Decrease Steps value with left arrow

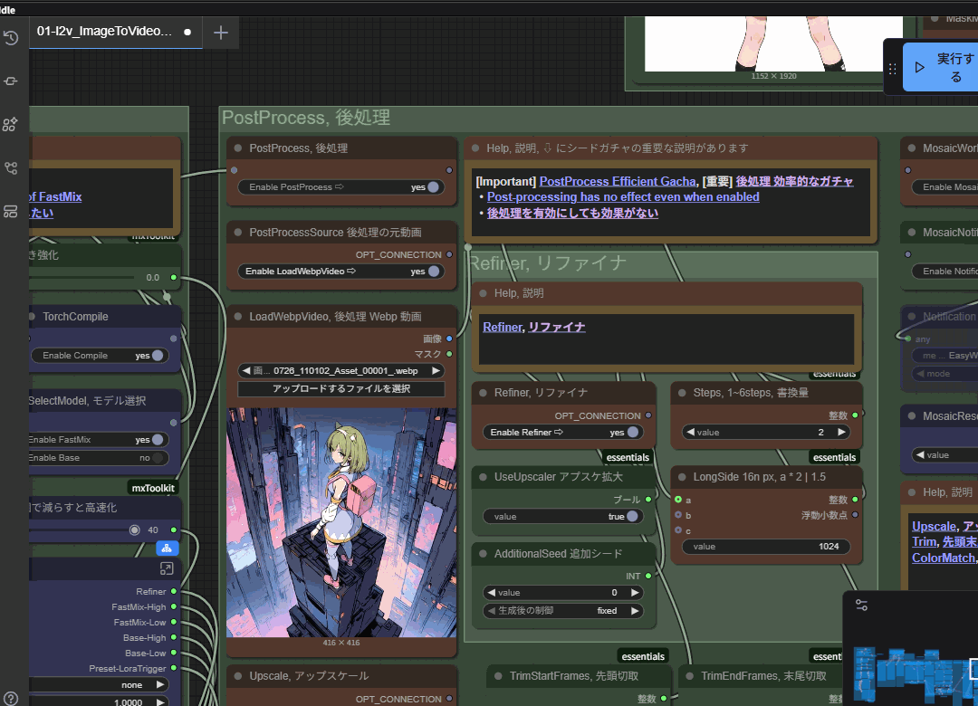690,433
